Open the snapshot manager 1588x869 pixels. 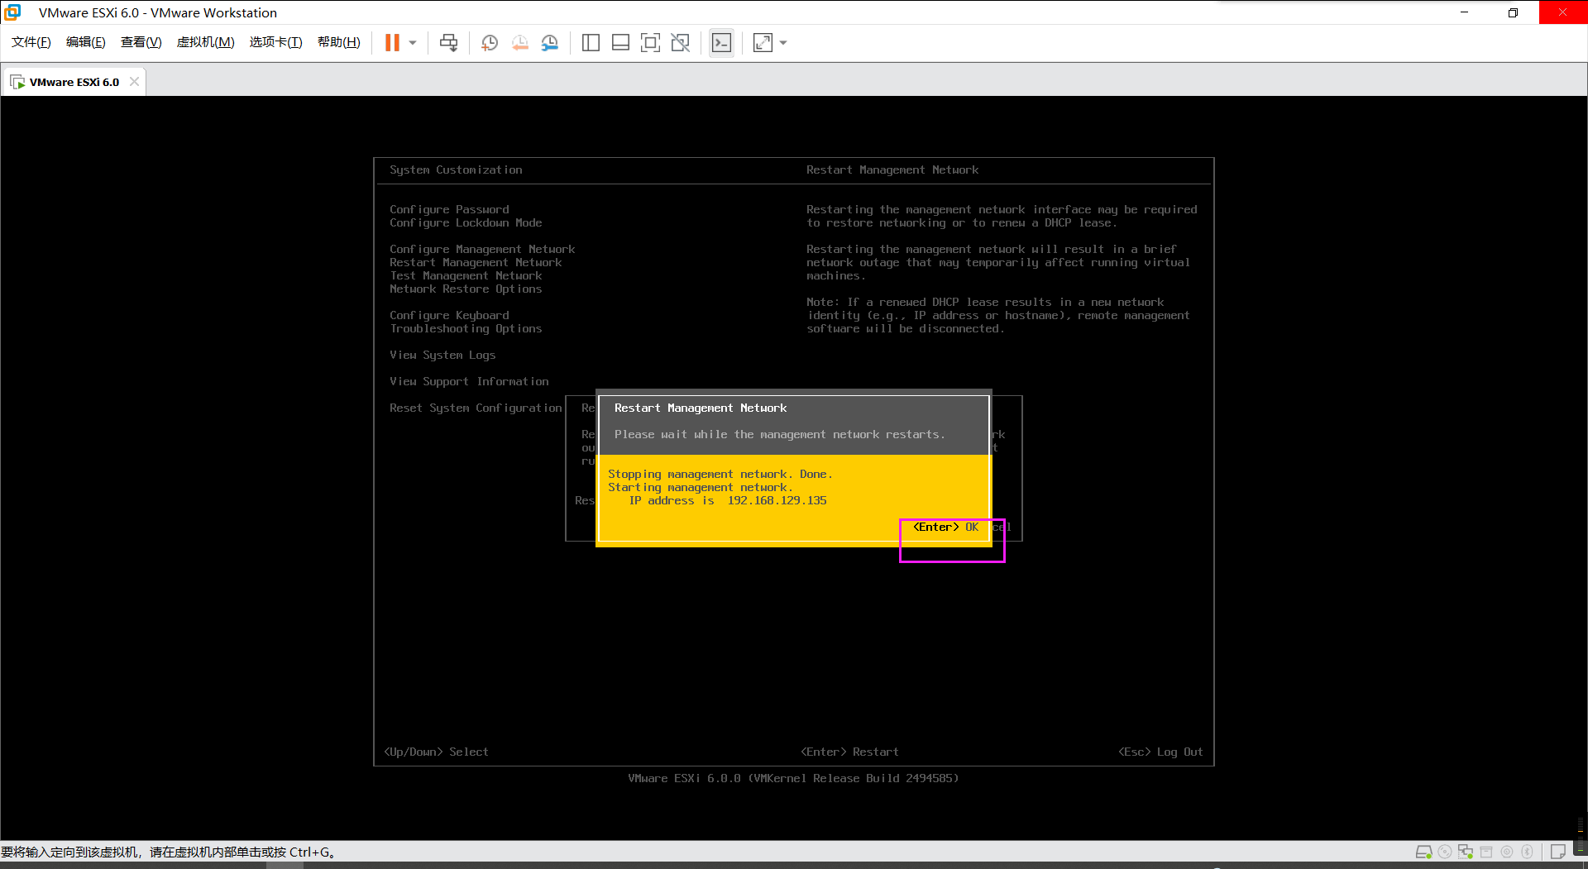[550, 43]
